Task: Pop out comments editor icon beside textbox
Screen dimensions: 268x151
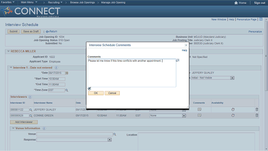Action: [x=178, y=60]
